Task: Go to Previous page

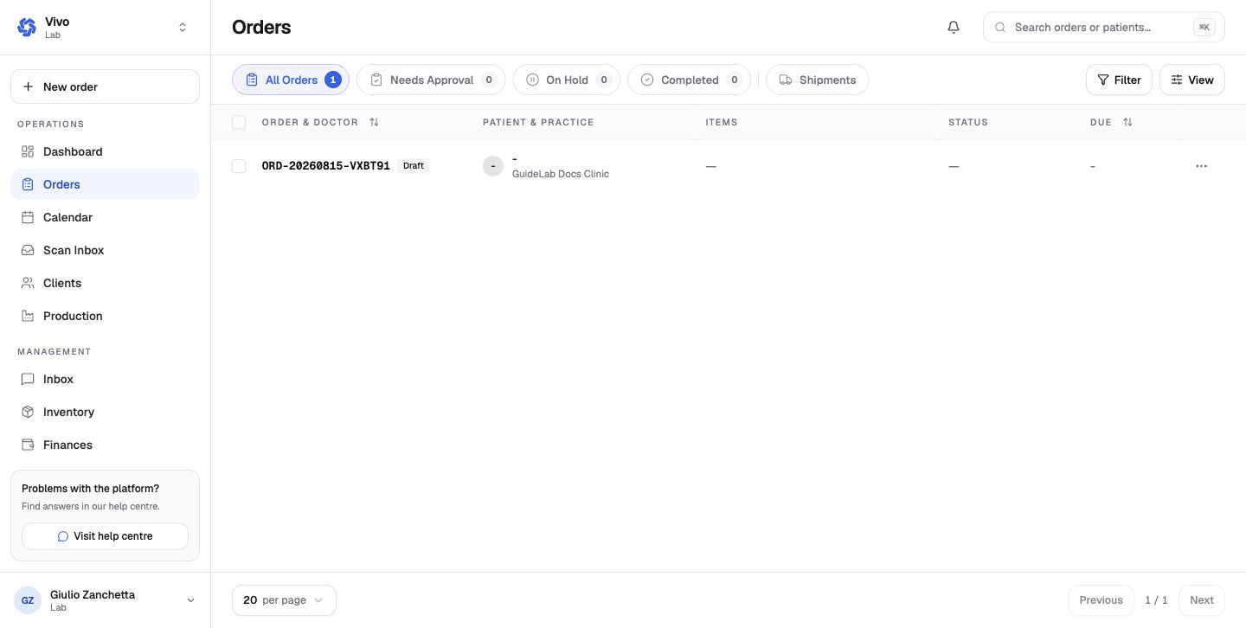Action: pos(1101,600)
